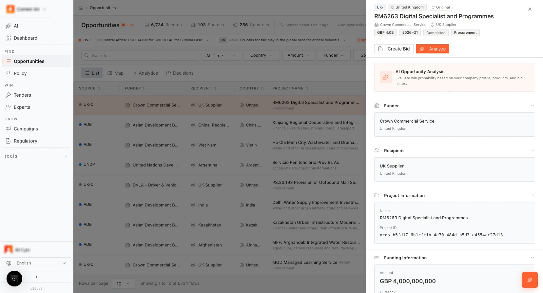Image resolution: width=543 pixels, height=293 pixels.
Task: Open the Original source link
Action: (441, 7)
